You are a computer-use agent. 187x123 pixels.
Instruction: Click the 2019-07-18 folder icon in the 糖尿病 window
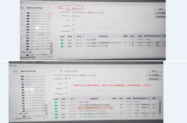point(28,41)
